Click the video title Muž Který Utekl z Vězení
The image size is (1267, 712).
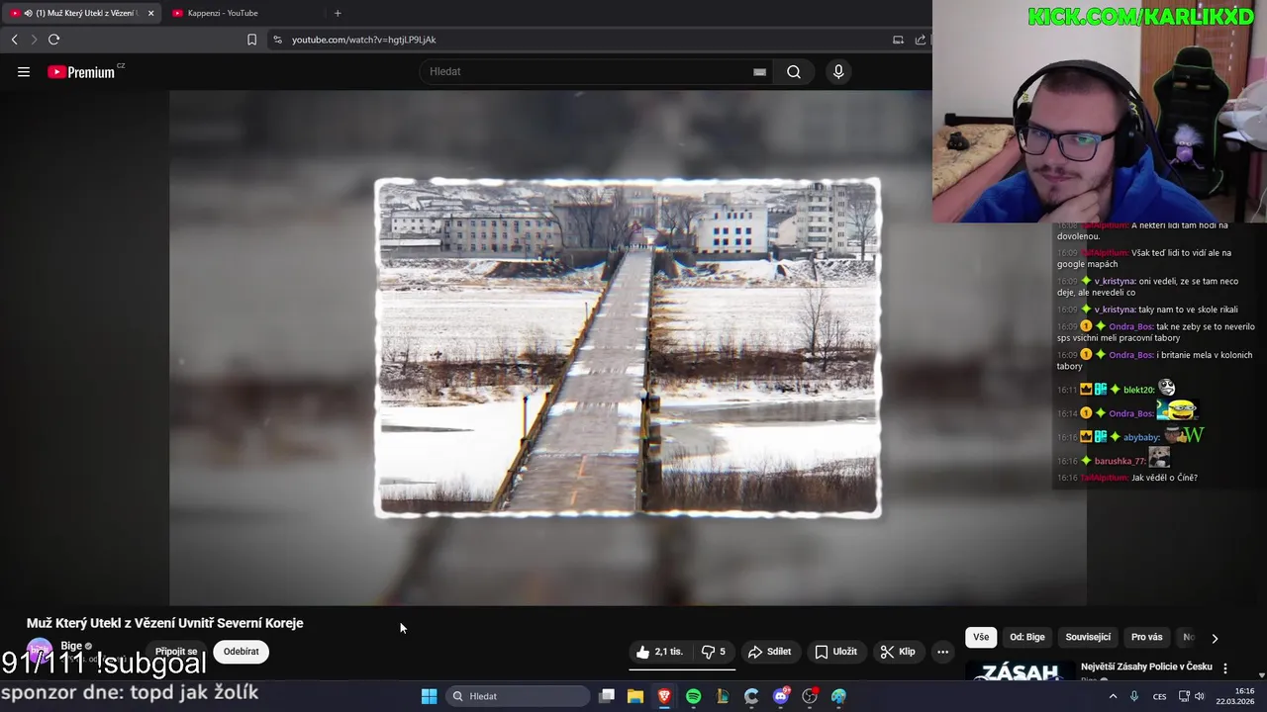click(x=165, y=623)
